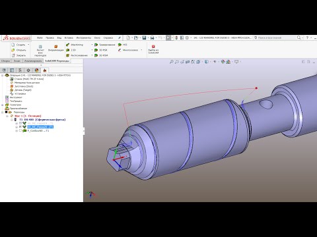Viewport: 317px width, 237px height.
Task: Expand the Геометрии tree node
Action: (3, 105)
